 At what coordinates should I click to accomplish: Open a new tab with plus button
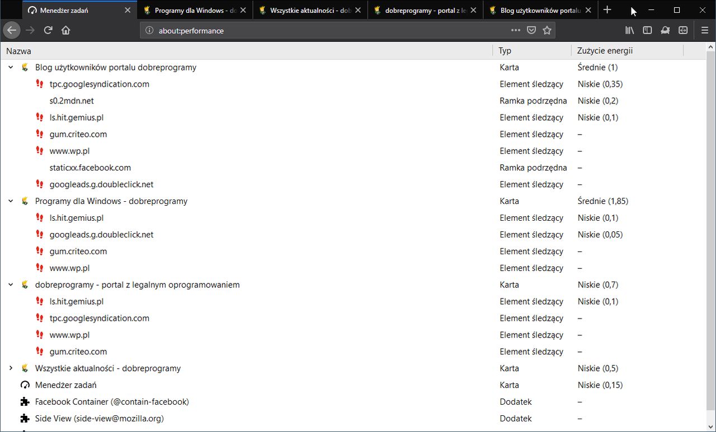point(607,10)
